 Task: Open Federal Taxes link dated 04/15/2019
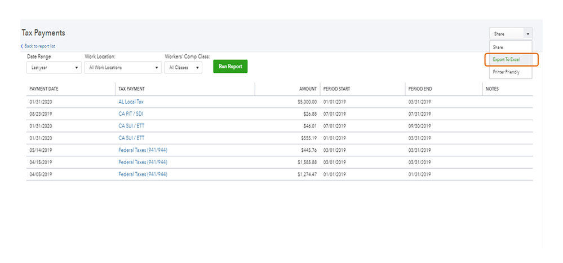pyautogui.click(x=143, y=162)
